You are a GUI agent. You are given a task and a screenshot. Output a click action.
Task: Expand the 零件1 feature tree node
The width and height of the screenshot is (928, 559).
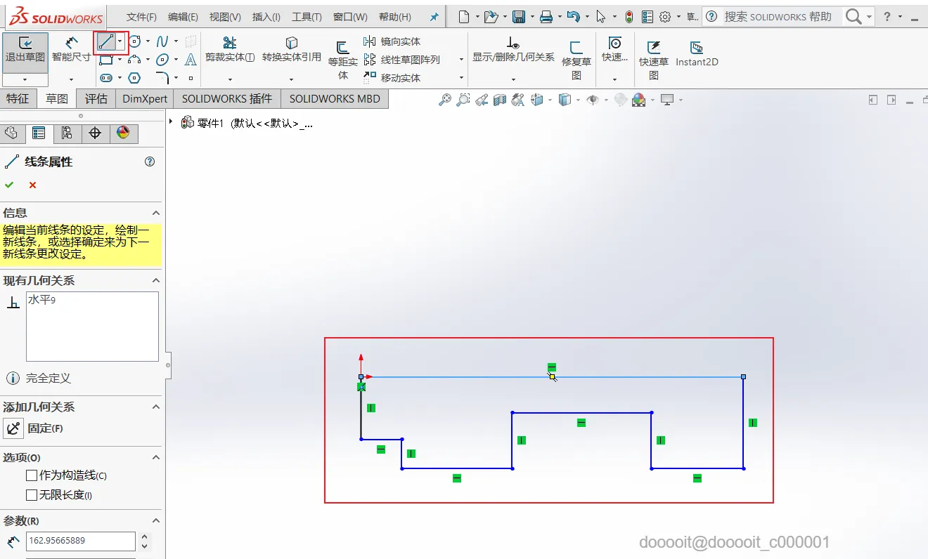point(171,121)
